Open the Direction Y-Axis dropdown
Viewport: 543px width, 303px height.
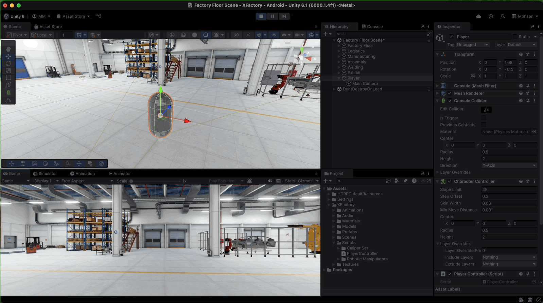509,165
